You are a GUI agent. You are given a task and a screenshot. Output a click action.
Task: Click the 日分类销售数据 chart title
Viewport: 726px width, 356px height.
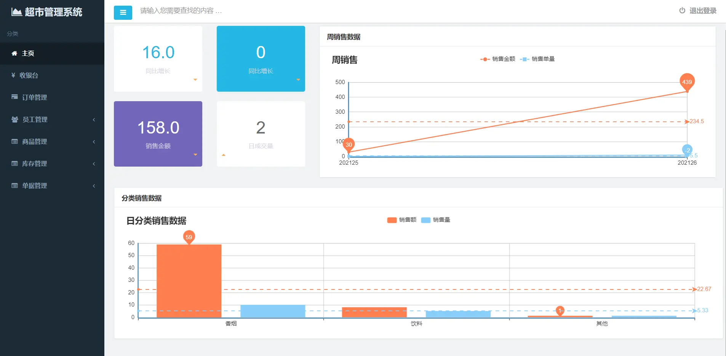point(156,221)
